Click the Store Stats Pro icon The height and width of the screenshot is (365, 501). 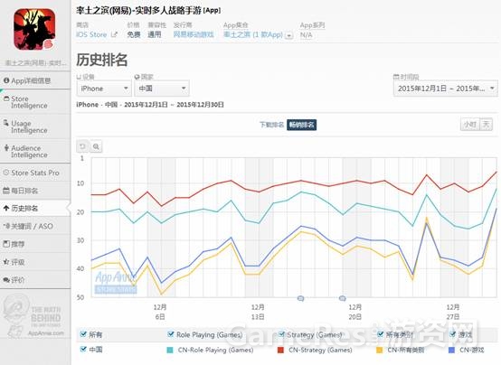click(6, 173)
